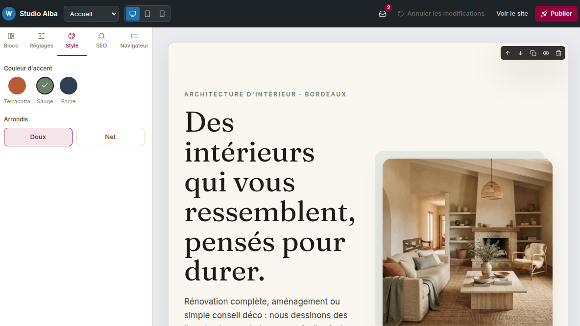
Task: Open the Accueil page dropdown
Action: (91, 14)
